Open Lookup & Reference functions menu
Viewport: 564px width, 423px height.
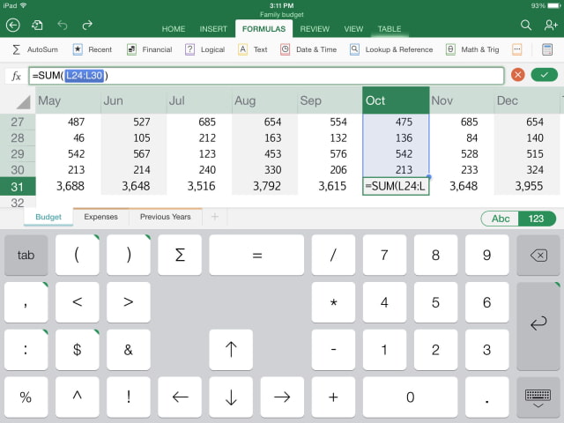[x=390, y=50]
